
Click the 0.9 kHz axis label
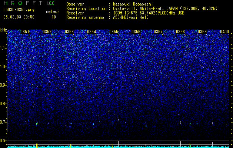(3, 85)
